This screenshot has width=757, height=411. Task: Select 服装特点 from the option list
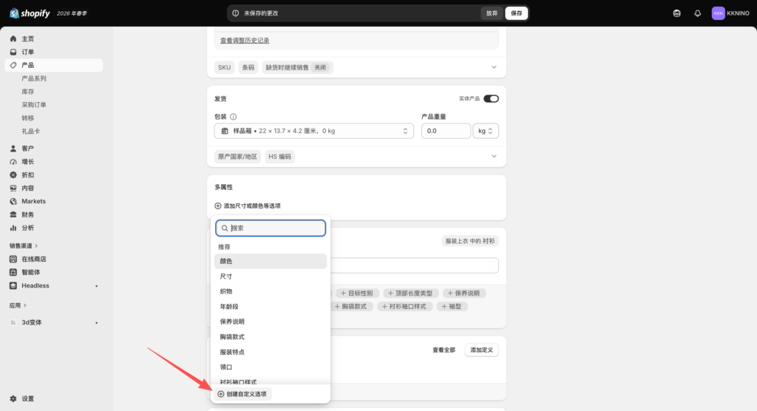coord(271,352)
